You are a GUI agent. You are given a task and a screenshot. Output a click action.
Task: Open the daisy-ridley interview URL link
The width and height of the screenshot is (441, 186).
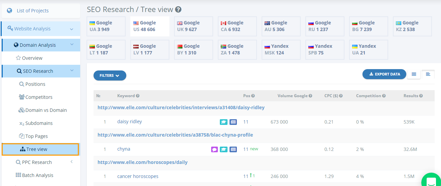click(181, 108)
